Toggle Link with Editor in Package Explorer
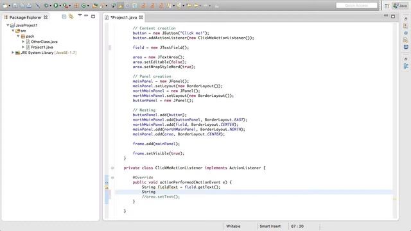 [71, 17]
